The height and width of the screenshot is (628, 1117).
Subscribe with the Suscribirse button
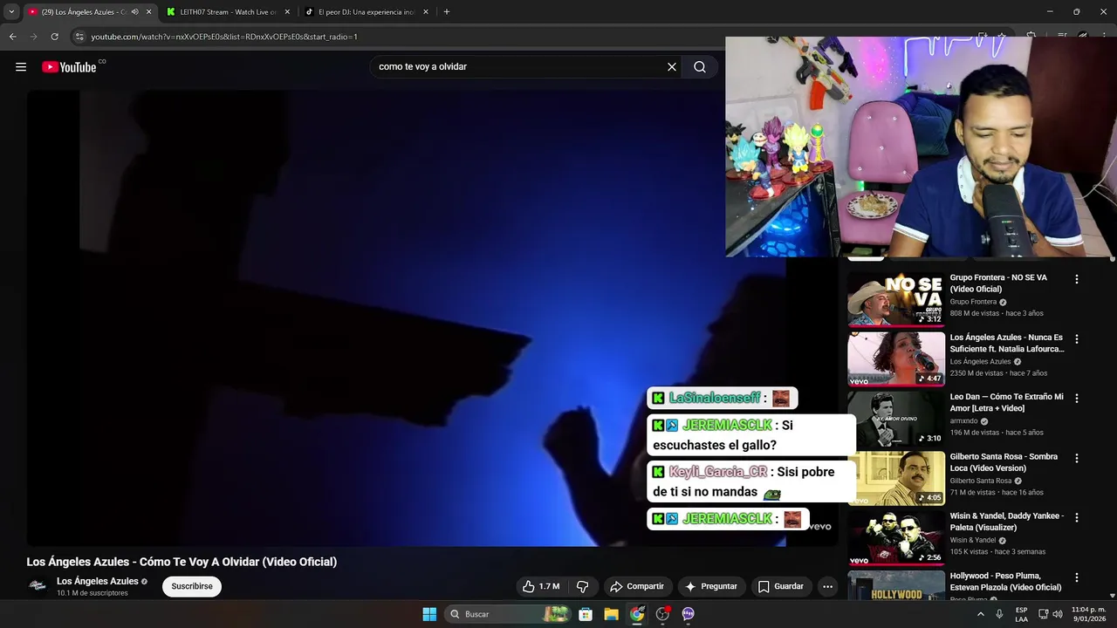192,586
